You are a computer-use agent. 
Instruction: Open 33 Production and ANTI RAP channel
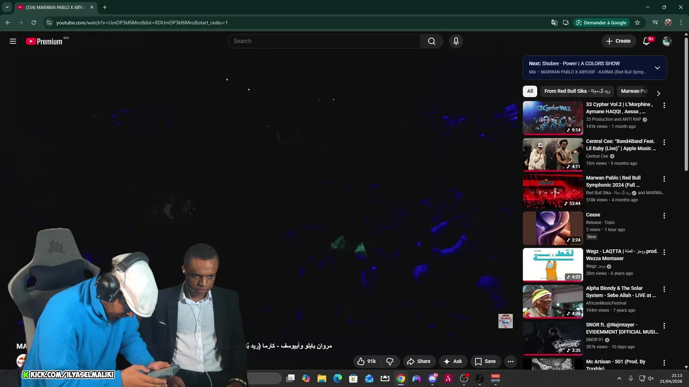(x=613, y=119)
